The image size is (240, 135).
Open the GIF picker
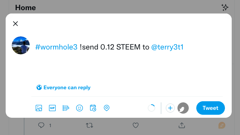(x=52, y=108)
